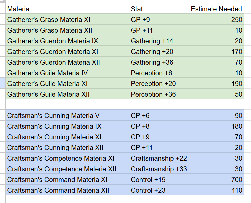Select the GP +11 stat cell

pos(159,30)
